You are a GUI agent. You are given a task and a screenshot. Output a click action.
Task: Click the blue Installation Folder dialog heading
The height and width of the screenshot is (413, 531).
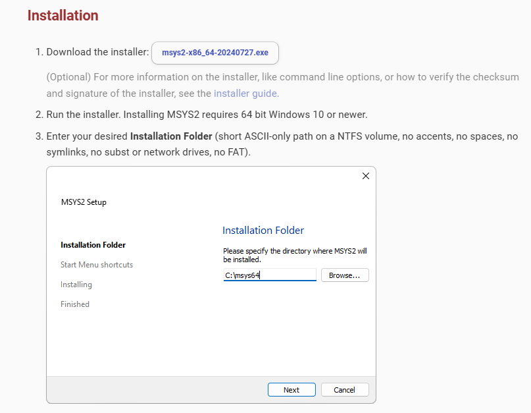(x=263, y=231)
